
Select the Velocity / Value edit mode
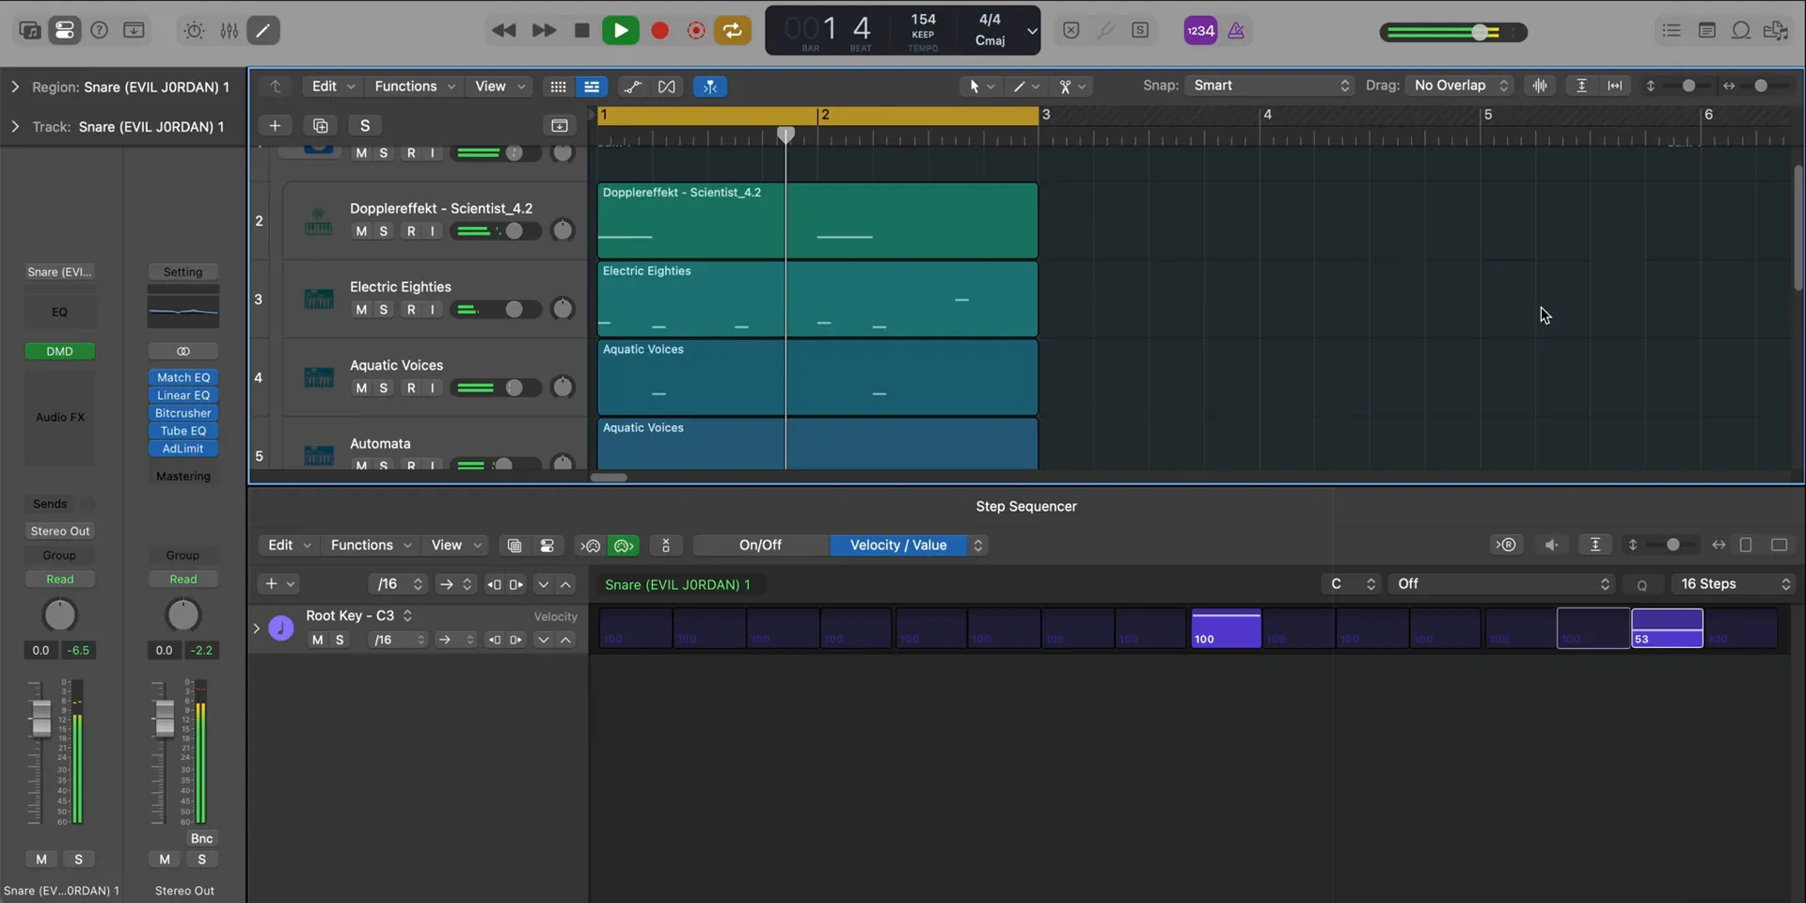[898, 545]
